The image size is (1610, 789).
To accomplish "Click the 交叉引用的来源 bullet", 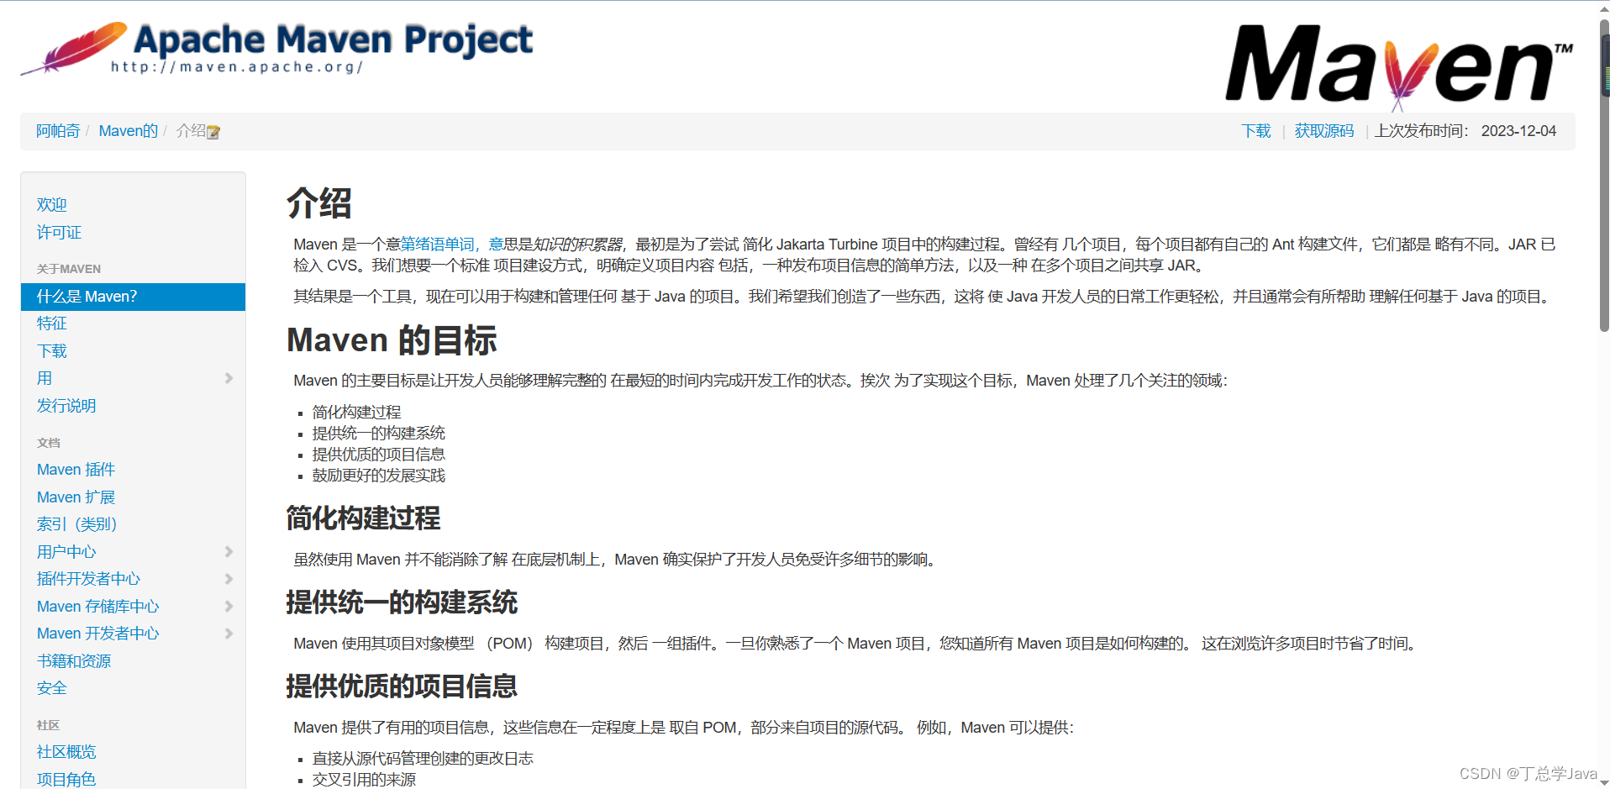I will coord(364,780).
